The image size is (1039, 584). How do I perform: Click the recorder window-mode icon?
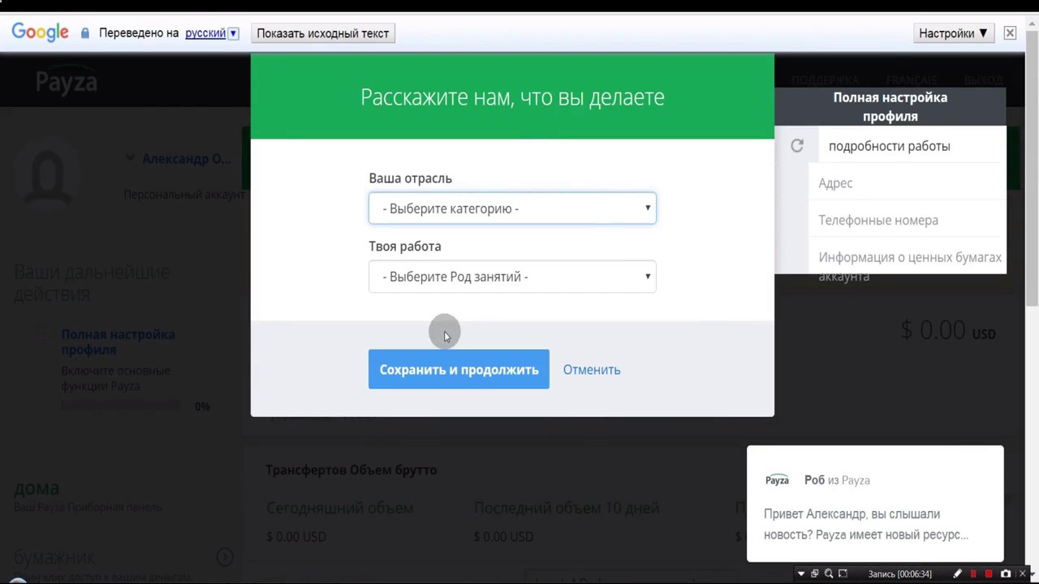(815, 573)
